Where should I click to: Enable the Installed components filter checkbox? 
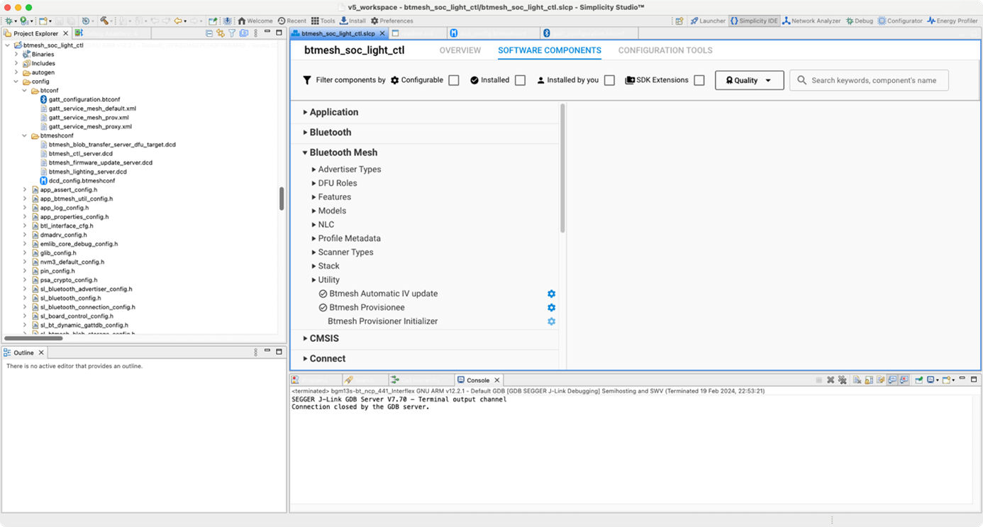[x=520, y=80]
